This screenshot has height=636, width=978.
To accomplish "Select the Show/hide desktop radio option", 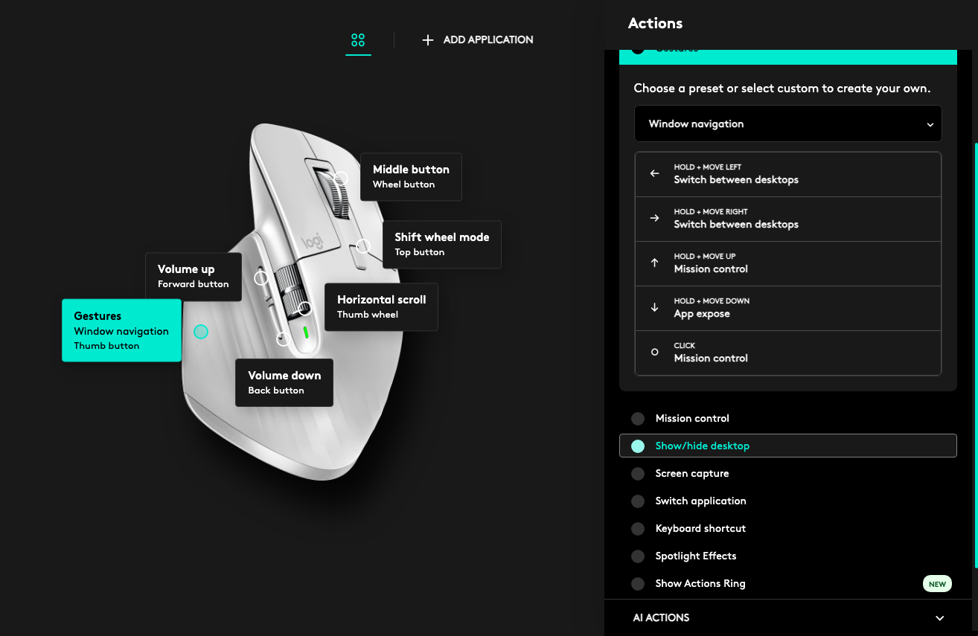I will [x=638, y=446].
